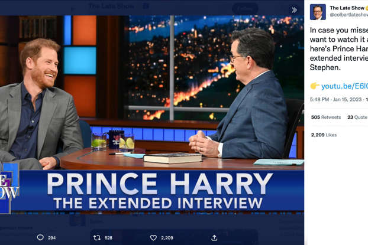Screen dimensions: 368x245
Task: Like the tweet with the heart icon
Action: [x=153, y=238]
